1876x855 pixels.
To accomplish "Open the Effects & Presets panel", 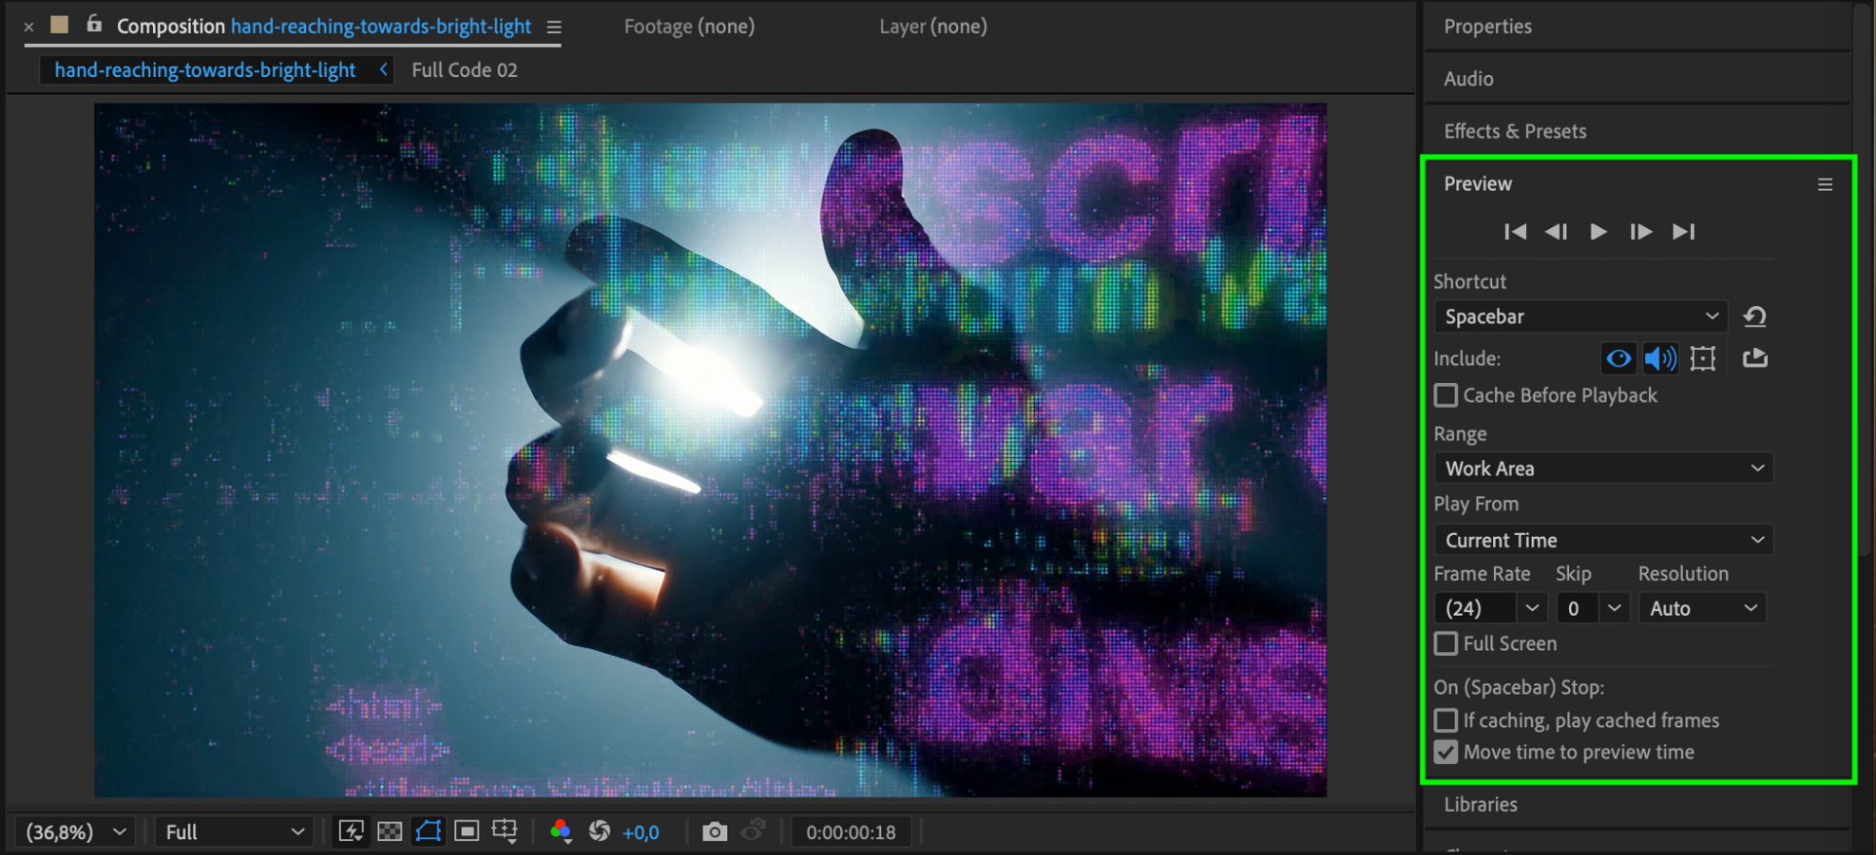I will [x=1515, y=131].
